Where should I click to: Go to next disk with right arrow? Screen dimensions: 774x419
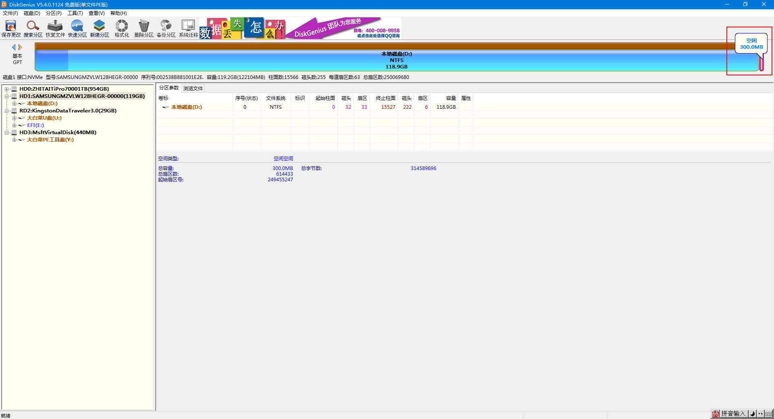[x=20, y=47]
